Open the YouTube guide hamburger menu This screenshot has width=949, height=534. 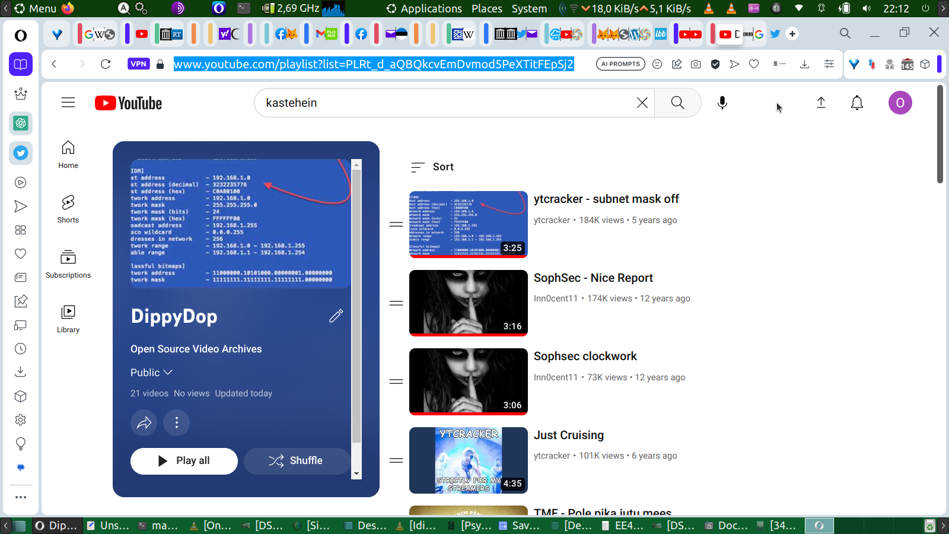(x=68, y=103)
